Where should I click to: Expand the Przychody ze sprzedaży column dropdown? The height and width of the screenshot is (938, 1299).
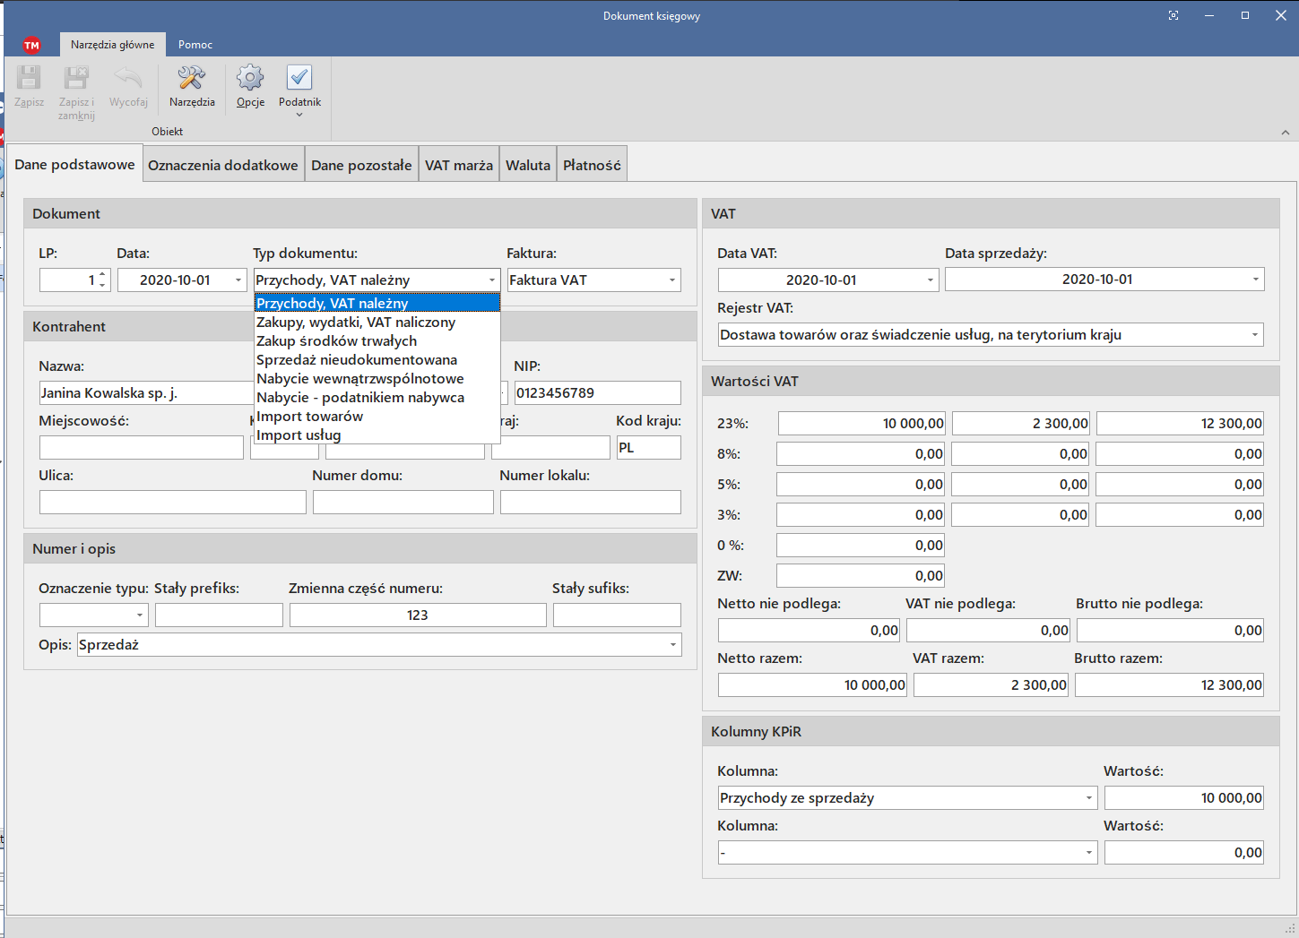click(x=1089, y=798)
